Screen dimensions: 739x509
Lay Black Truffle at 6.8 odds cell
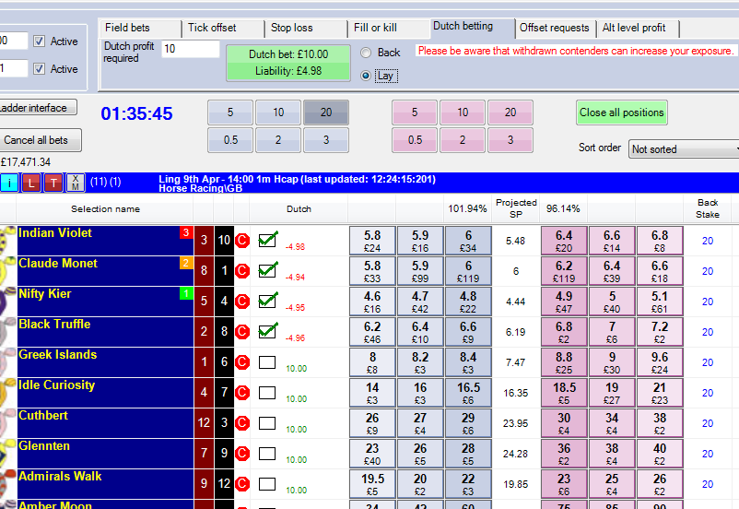pyautogui.click(x=564, y=332)
